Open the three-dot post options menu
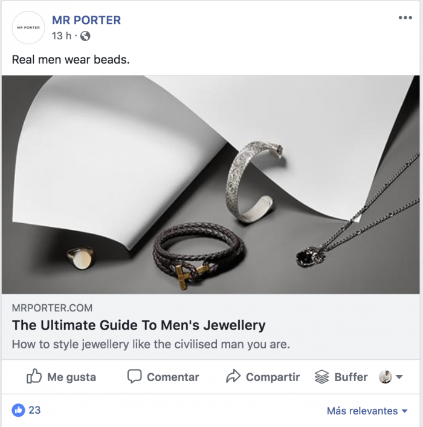Viewport: 423px width, 427px height. [x=405, y=18]
